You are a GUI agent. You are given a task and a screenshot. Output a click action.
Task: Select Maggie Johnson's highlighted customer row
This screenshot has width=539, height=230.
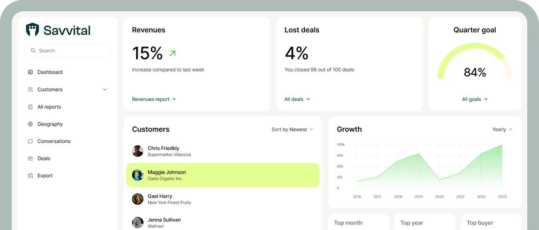223,175
